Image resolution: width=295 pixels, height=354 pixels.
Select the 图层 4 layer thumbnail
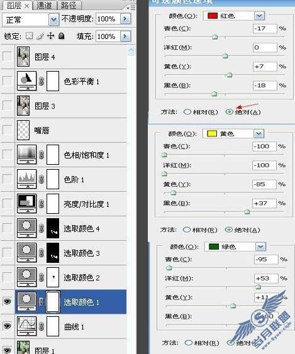click(23, 57)
